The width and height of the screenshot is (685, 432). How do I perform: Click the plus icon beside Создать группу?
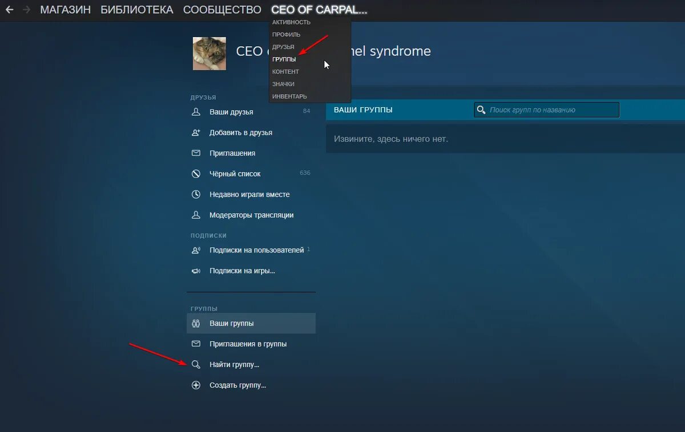point(196,385)
